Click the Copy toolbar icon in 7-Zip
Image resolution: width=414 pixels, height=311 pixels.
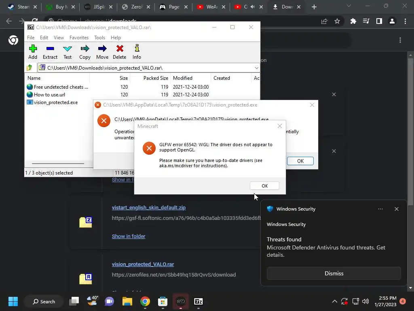coord(85,52)
